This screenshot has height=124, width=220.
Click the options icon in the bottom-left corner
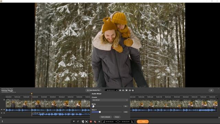2,121
